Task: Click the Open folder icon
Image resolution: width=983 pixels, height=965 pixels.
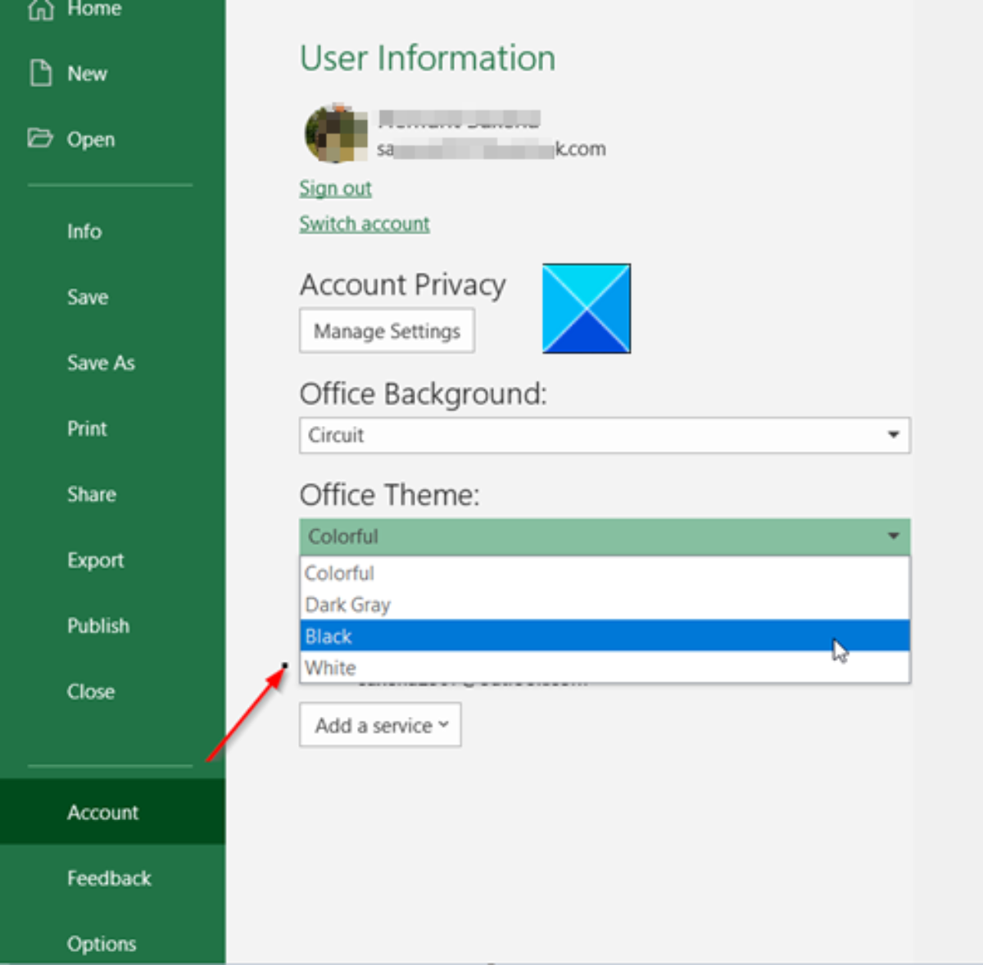Action: click(x=40, y=138)
